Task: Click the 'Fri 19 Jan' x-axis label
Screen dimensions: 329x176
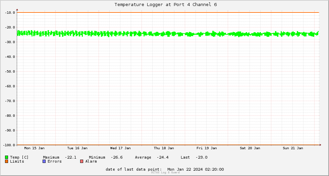Action: (x=207, y=148)
